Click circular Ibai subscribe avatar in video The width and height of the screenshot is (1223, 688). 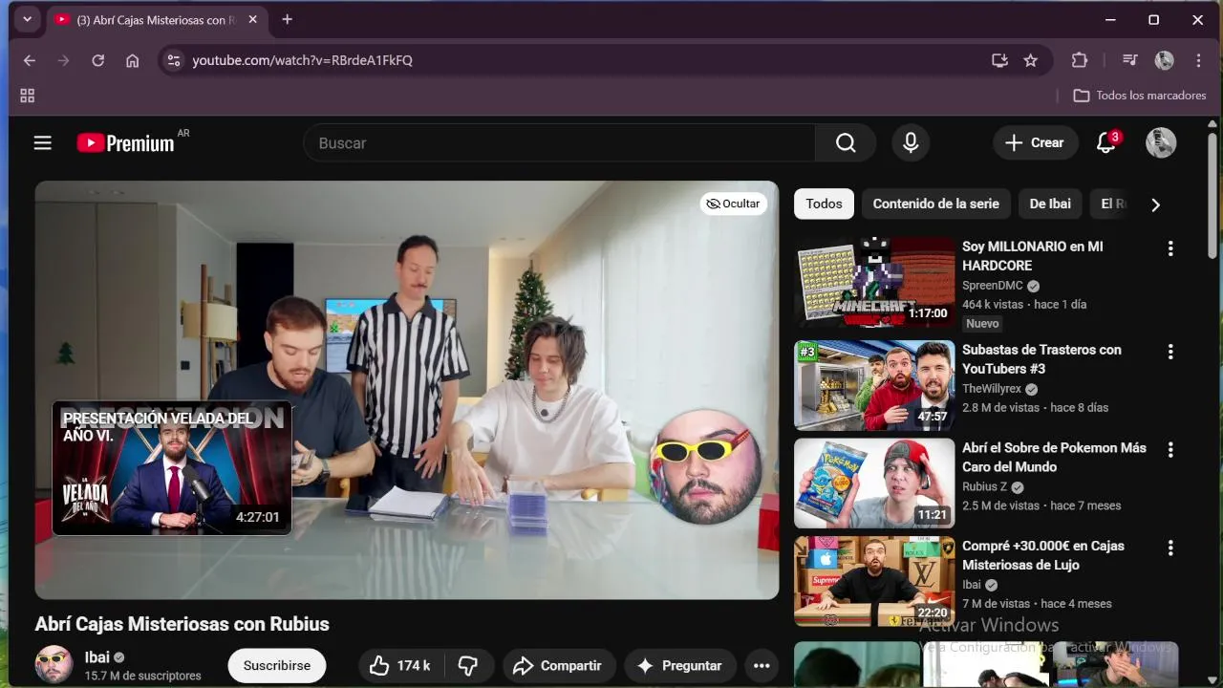(706, 467)
